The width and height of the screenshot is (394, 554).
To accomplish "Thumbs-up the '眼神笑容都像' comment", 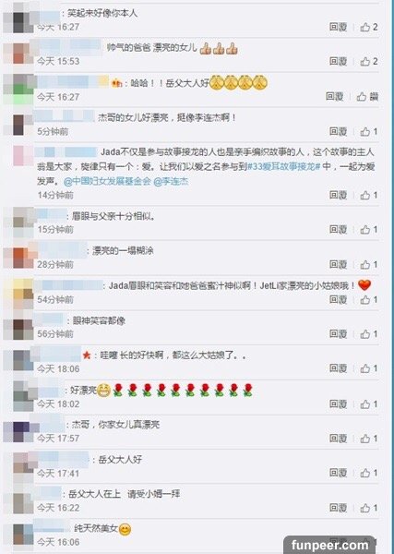I will tap(368, 334).
